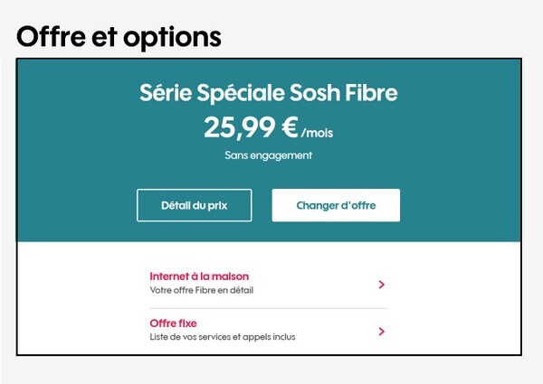The image size is (543, 384).
Task: Click the 25,99 € price amount
Action: pyautogui.click(x=251, y=128)
